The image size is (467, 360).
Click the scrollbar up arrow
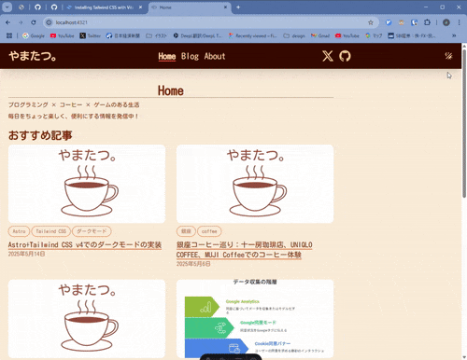pyautogui.click(x=464, y=46)
